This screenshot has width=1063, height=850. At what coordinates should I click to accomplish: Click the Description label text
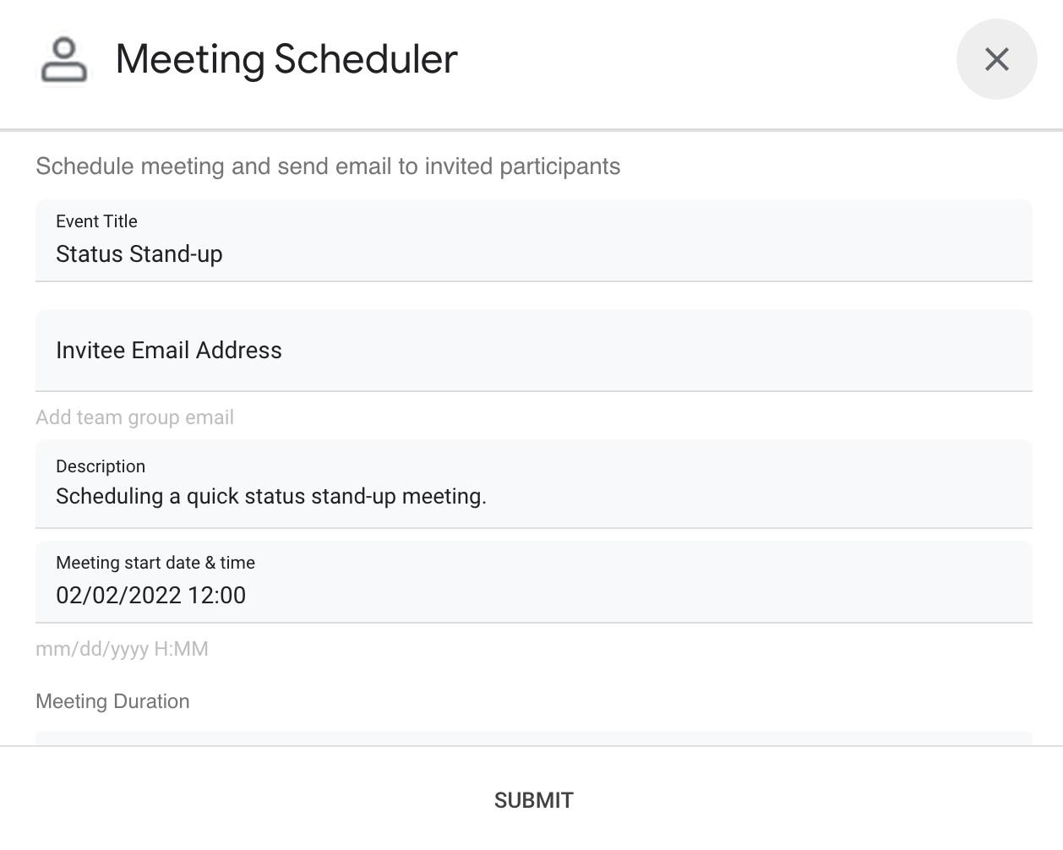[100, 466]
